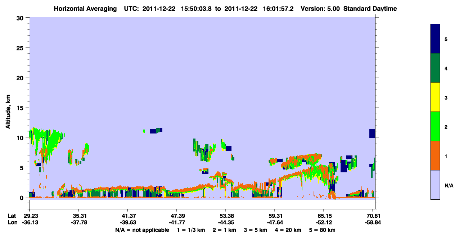This screenshot has width=468, height=240.
Task: Click the dark green level 4 legend swatch
Action: [435, 68]
